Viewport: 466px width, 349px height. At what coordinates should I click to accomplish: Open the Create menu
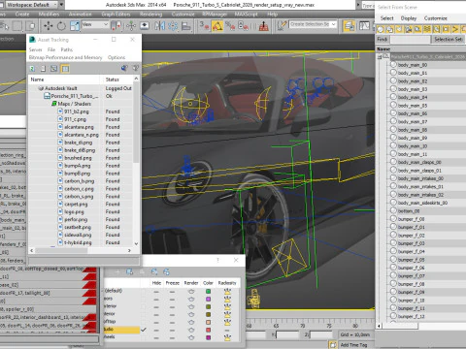tap(22, 15)
